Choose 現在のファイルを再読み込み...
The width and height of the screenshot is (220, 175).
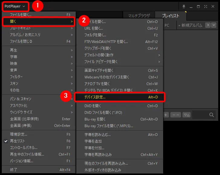[x=120, y=163]
